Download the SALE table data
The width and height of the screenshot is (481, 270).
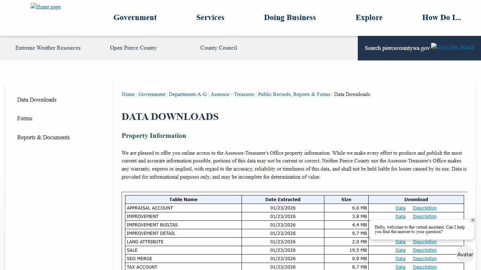(x=400, y=250)
